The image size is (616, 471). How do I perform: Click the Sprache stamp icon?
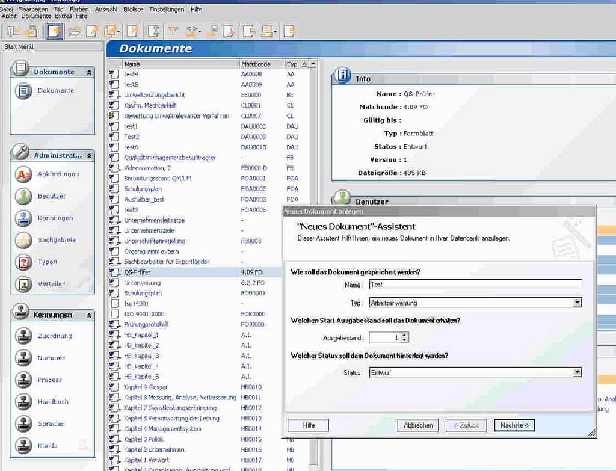(x=23, y=424)
